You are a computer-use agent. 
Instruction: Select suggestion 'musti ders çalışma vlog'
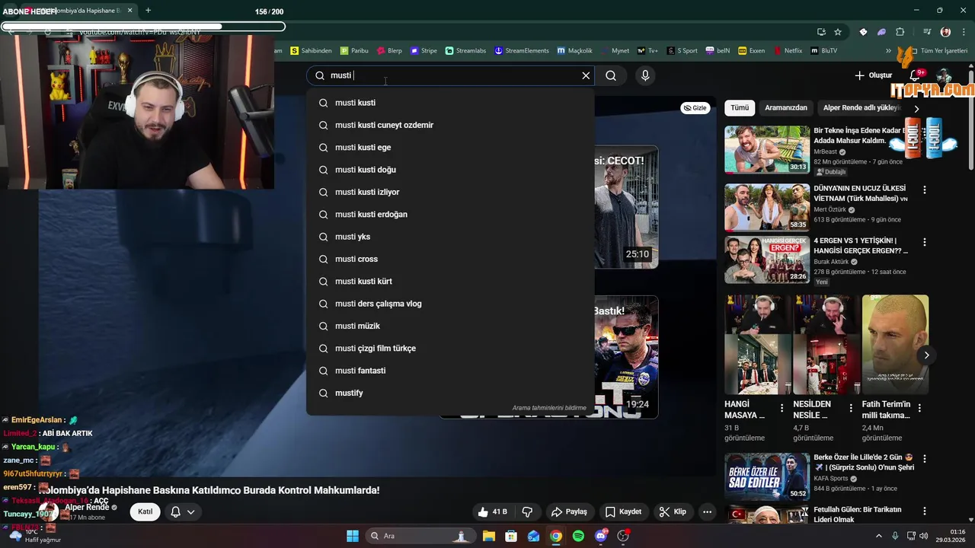pos(450,304)
